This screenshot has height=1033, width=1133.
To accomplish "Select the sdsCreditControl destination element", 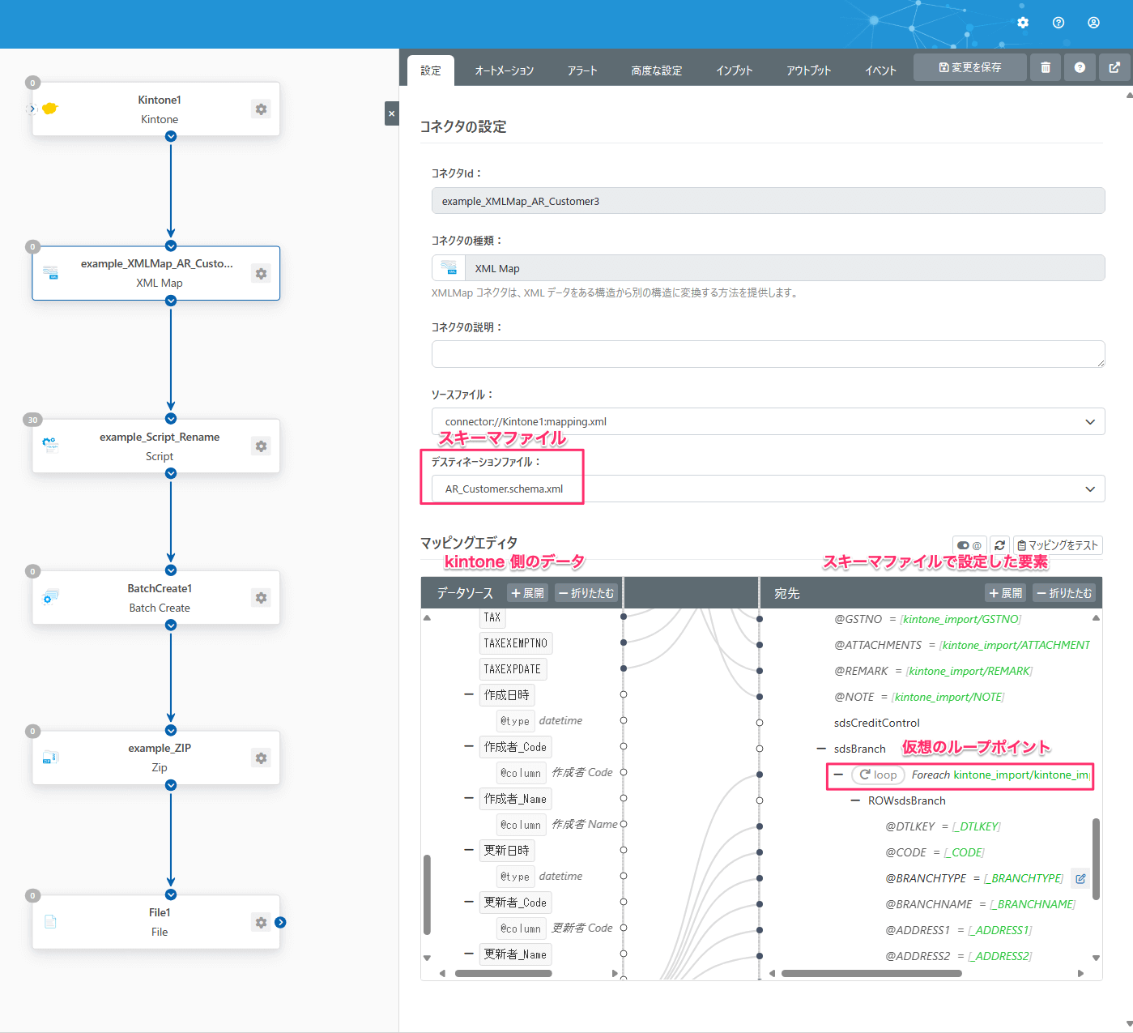I will click(x=877, y=723).
